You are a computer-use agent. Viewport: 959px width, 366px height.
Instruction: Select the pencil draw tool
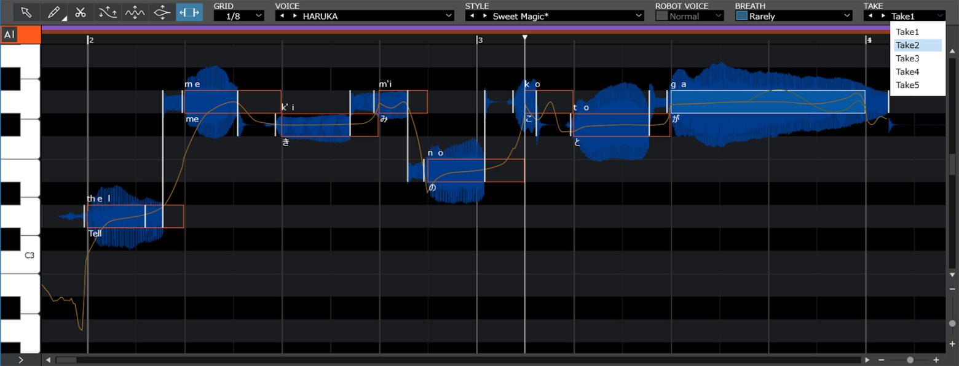tap(53, 12)
